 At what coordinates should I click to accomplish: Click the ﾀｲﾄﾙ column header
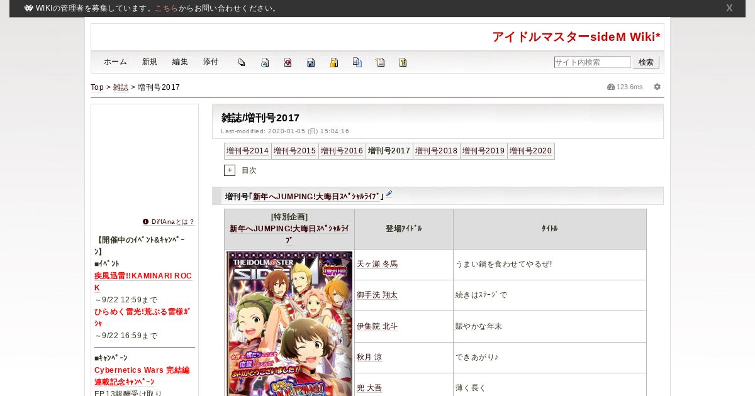point(550,229)
